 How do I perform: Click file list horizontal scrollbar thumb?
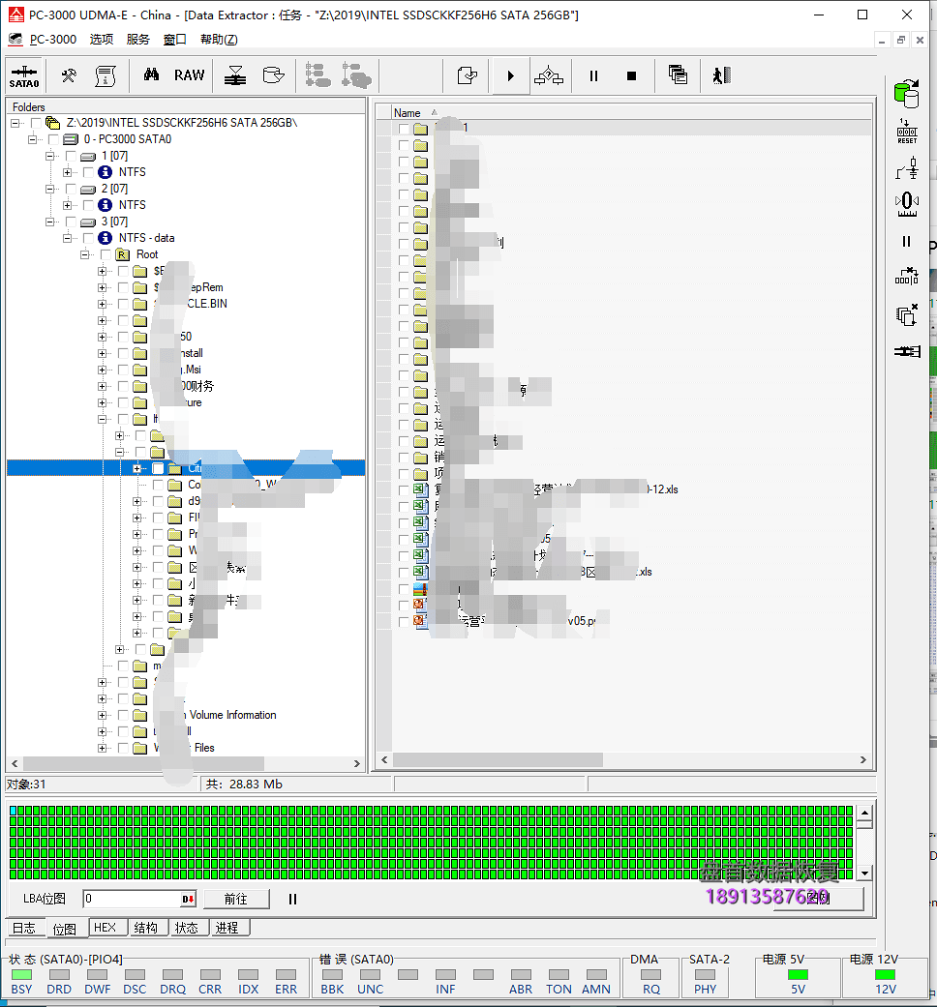498,760
